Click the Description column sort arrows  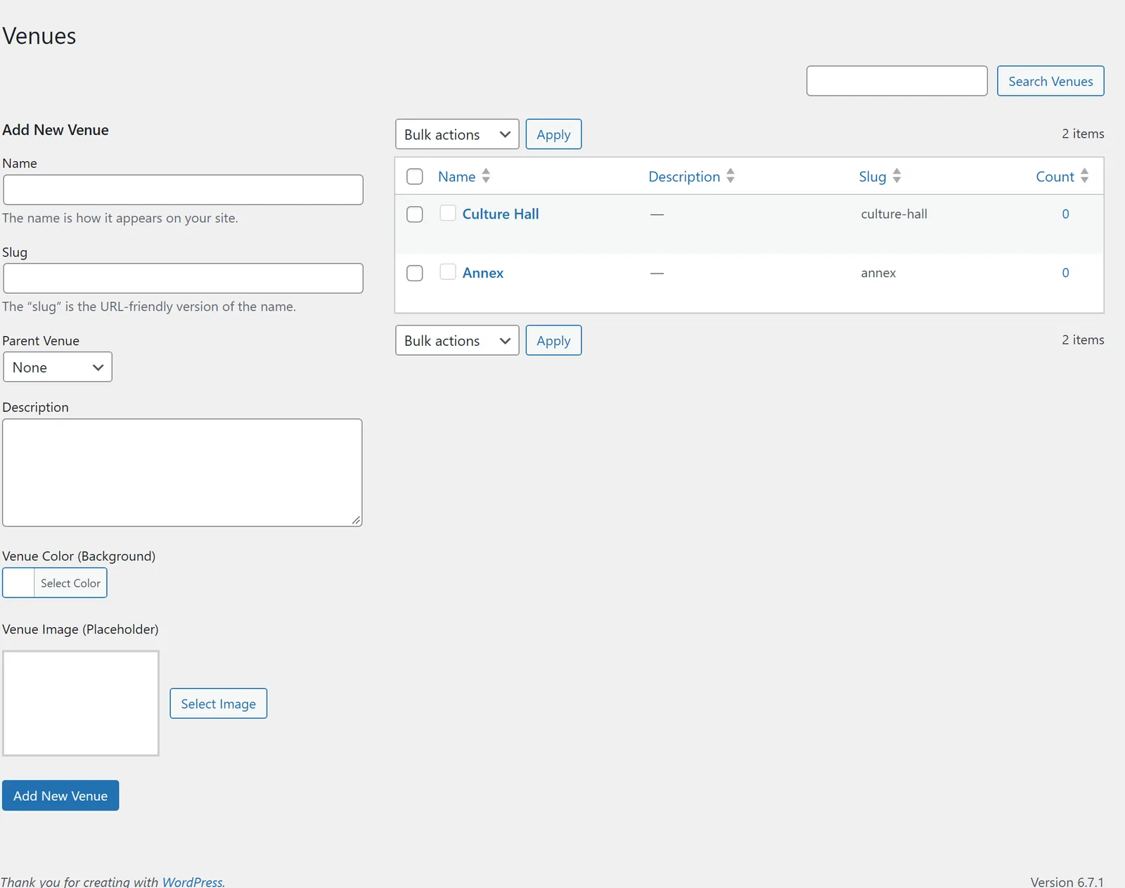(x=731, y=176)
